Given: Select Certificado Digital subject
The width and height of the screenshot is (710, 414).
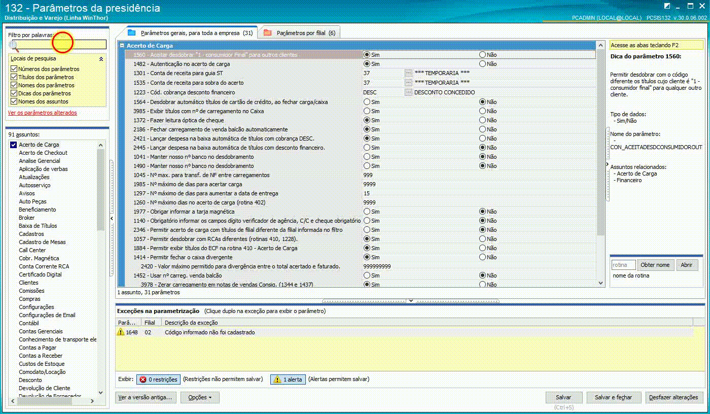Looking at the screenshot, I should tap(40, 274).
